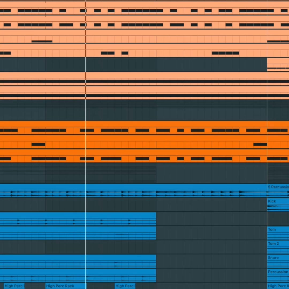
Task: Select the long blue waveform clip above Kick lane
Action: 134,191
